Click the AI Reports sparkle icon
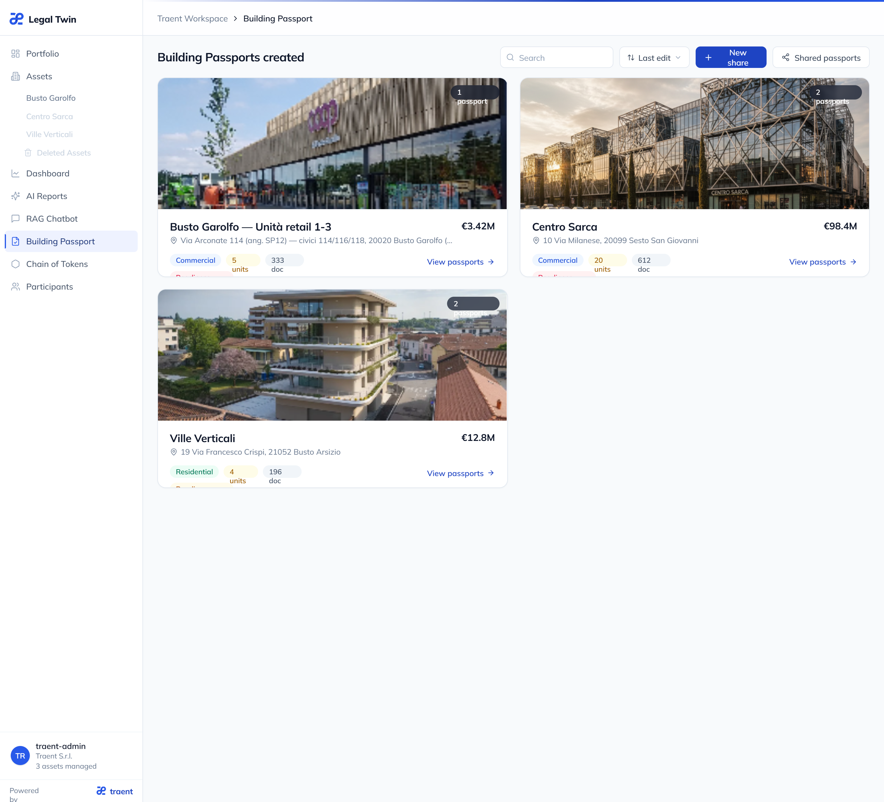The image size is (884, 802). (x=15, y=196)
